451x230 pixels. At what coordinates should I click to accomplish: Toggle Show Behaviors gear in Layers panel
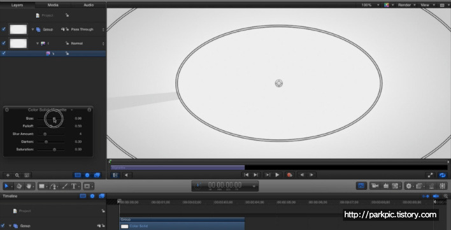click(87, 175)
